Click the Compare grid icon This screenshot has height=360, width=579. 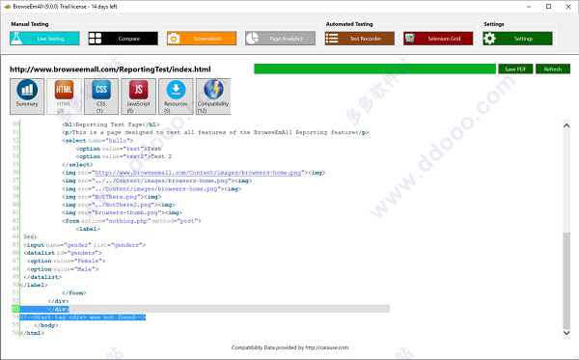pyautogui.click(x=95, y=39)
